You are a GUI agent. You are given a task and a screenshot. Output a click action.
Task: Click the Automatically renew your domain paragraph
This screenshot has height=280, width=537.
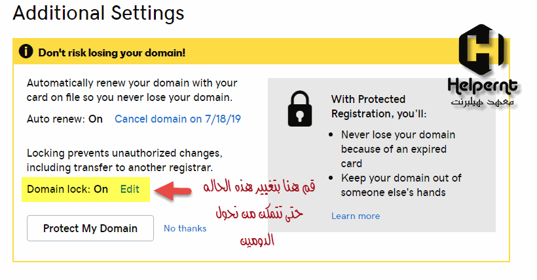(132, 90)
